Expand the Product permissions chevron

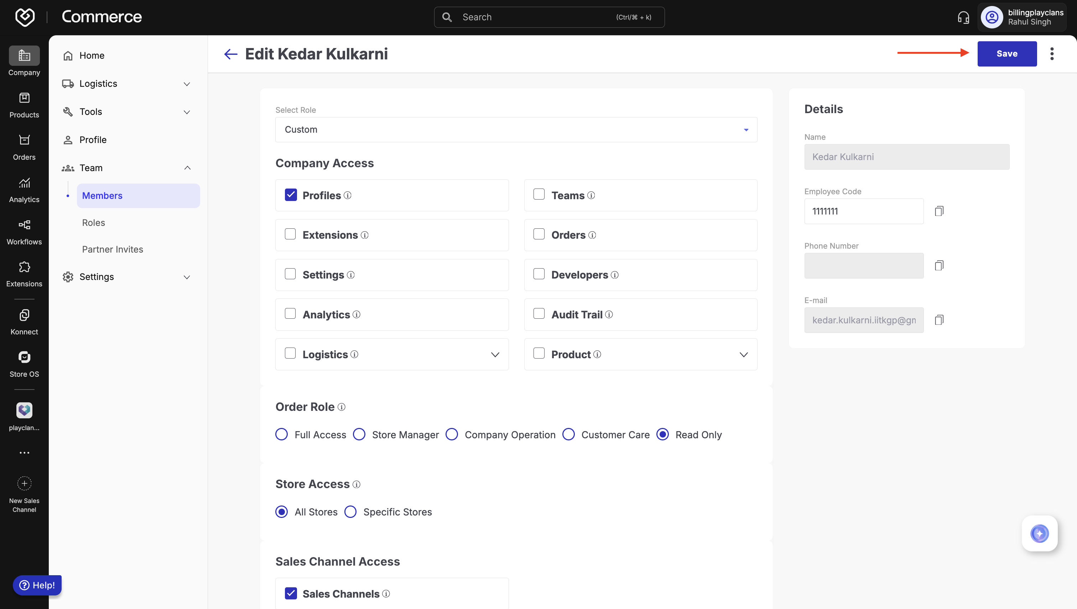click(x=743, y=355)
